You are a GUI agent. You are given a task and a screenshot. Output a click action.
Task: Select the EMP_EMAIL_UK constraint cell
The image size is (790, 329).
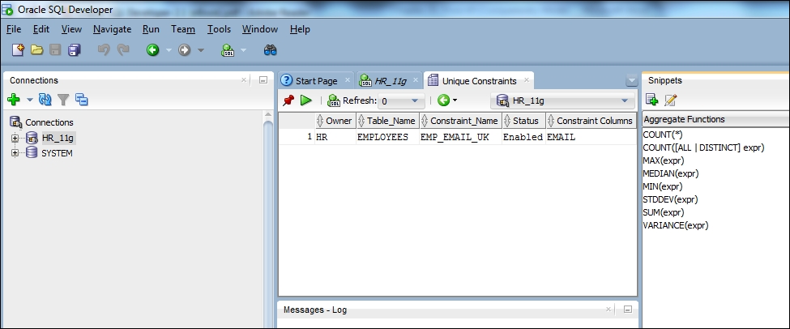[460, 137]
